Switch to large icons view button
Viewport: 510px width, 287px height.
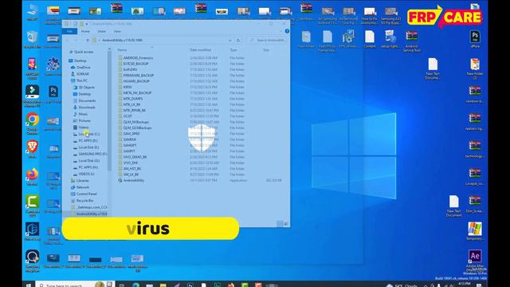[286, 224]
